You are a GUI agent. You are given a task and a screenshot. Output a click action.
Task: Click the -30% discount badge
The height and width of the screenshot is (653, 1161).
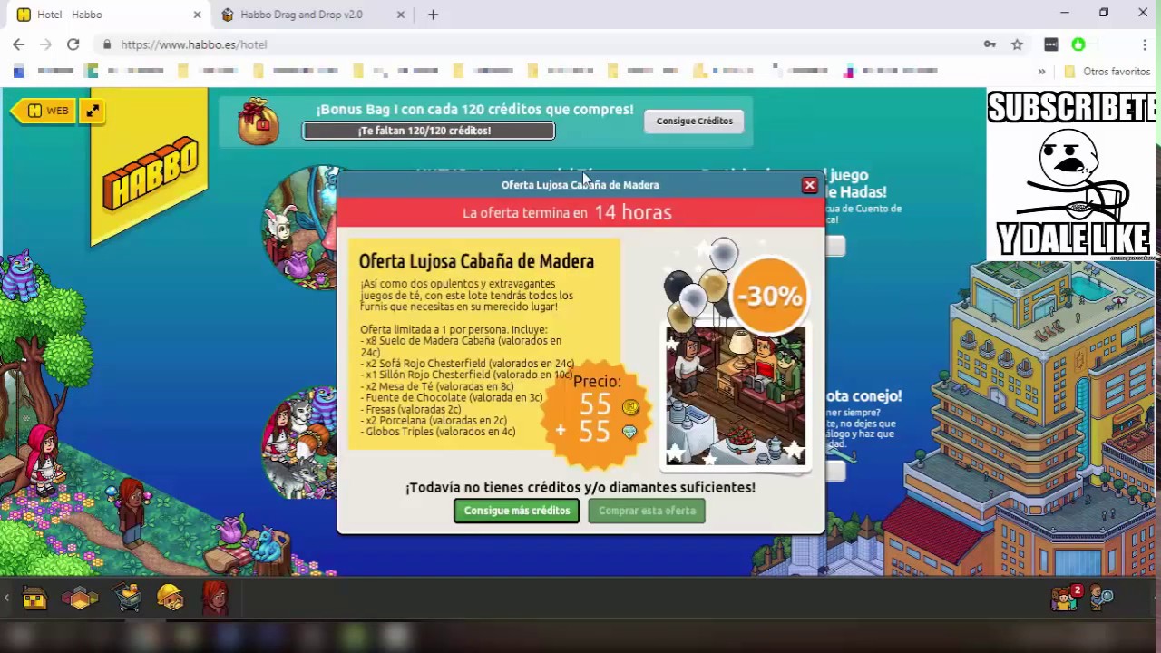click(x=769, y=296)
